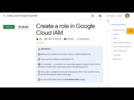The height and width of the screenshot is (100, 134).
Task: Click the reminder icon beside 'As a reminder'
Action: click(x=39, y=64)
